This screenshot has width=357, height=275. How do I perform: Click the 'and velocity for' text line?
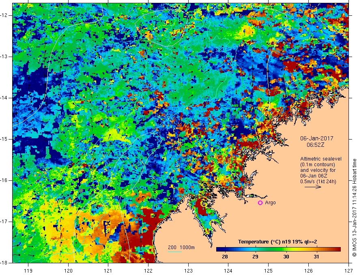coord(318,170)
